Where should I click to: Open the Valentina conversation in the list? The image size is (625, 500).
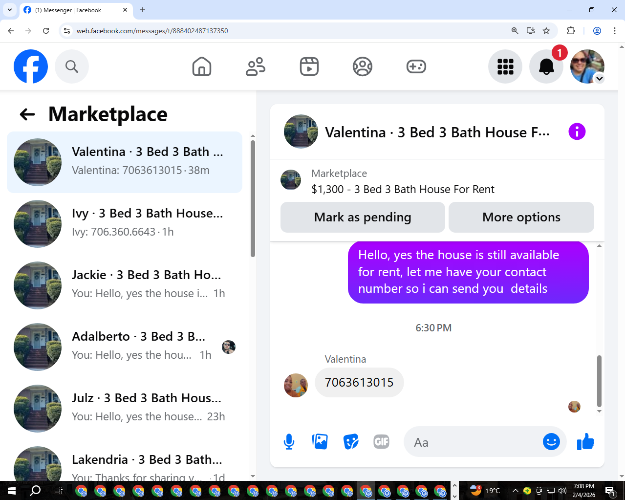tap(125, 162)
